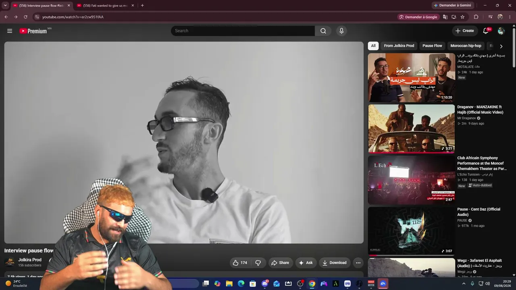Open OBS Studio from the taskbar
The width and height of the screenshot is (516, 290).
tap(300, 284)
